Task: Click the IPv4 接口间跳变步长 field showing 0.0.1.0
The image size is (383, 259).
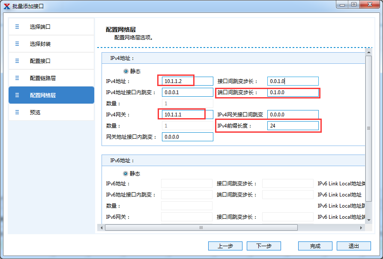Action: [x=293, y=81]
